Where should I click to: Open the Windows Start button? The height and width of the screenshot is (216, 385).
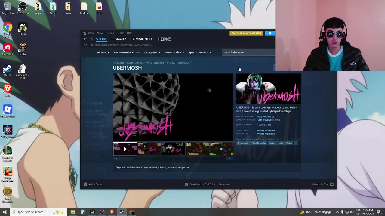(5, 212)
